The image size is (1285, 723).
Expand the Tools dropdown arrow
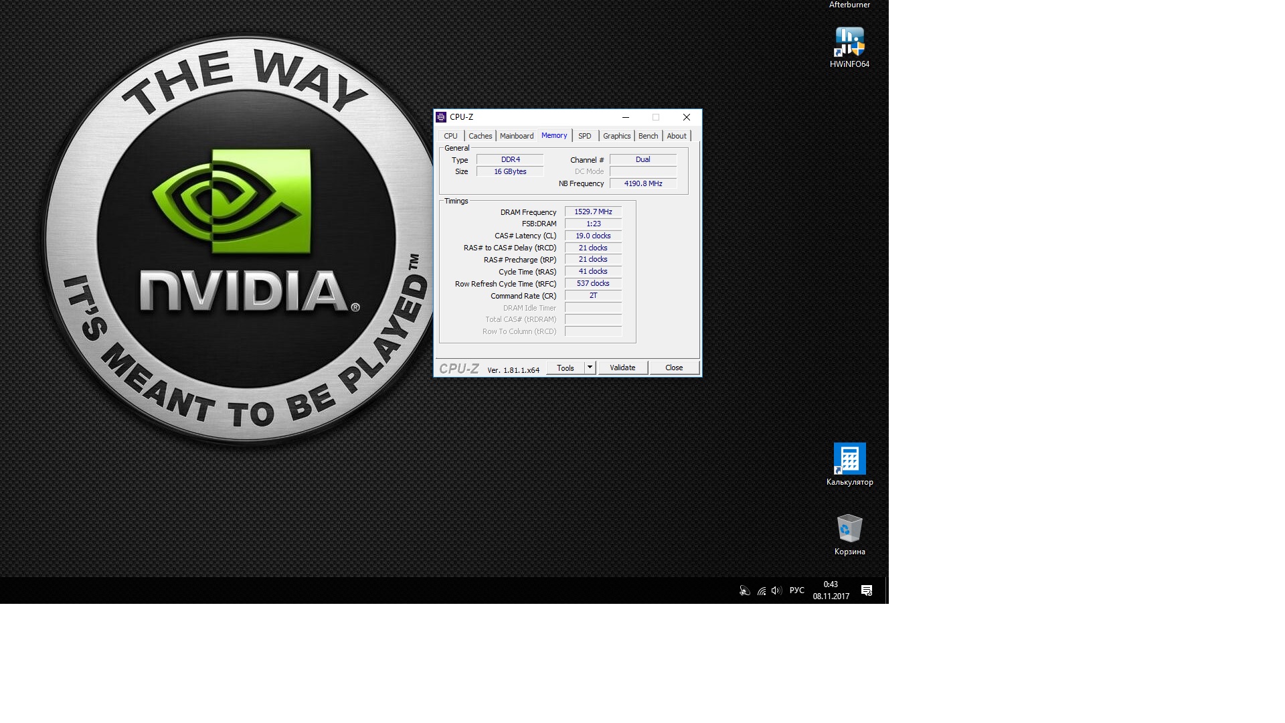pos(590,368)
